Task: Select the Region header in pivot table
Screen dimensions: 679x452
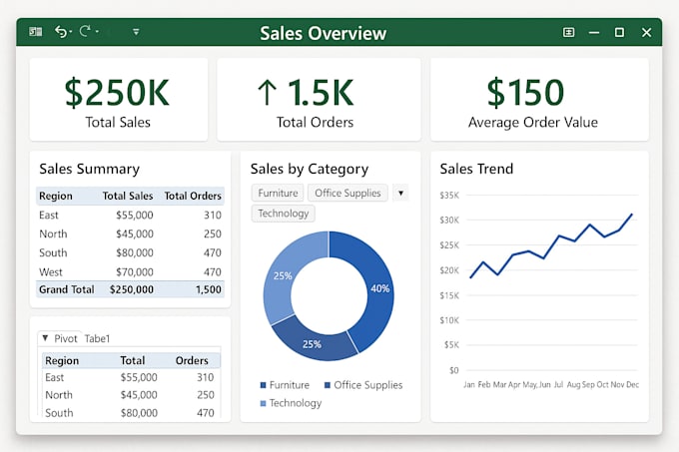Action: click(x=62, y=360)
